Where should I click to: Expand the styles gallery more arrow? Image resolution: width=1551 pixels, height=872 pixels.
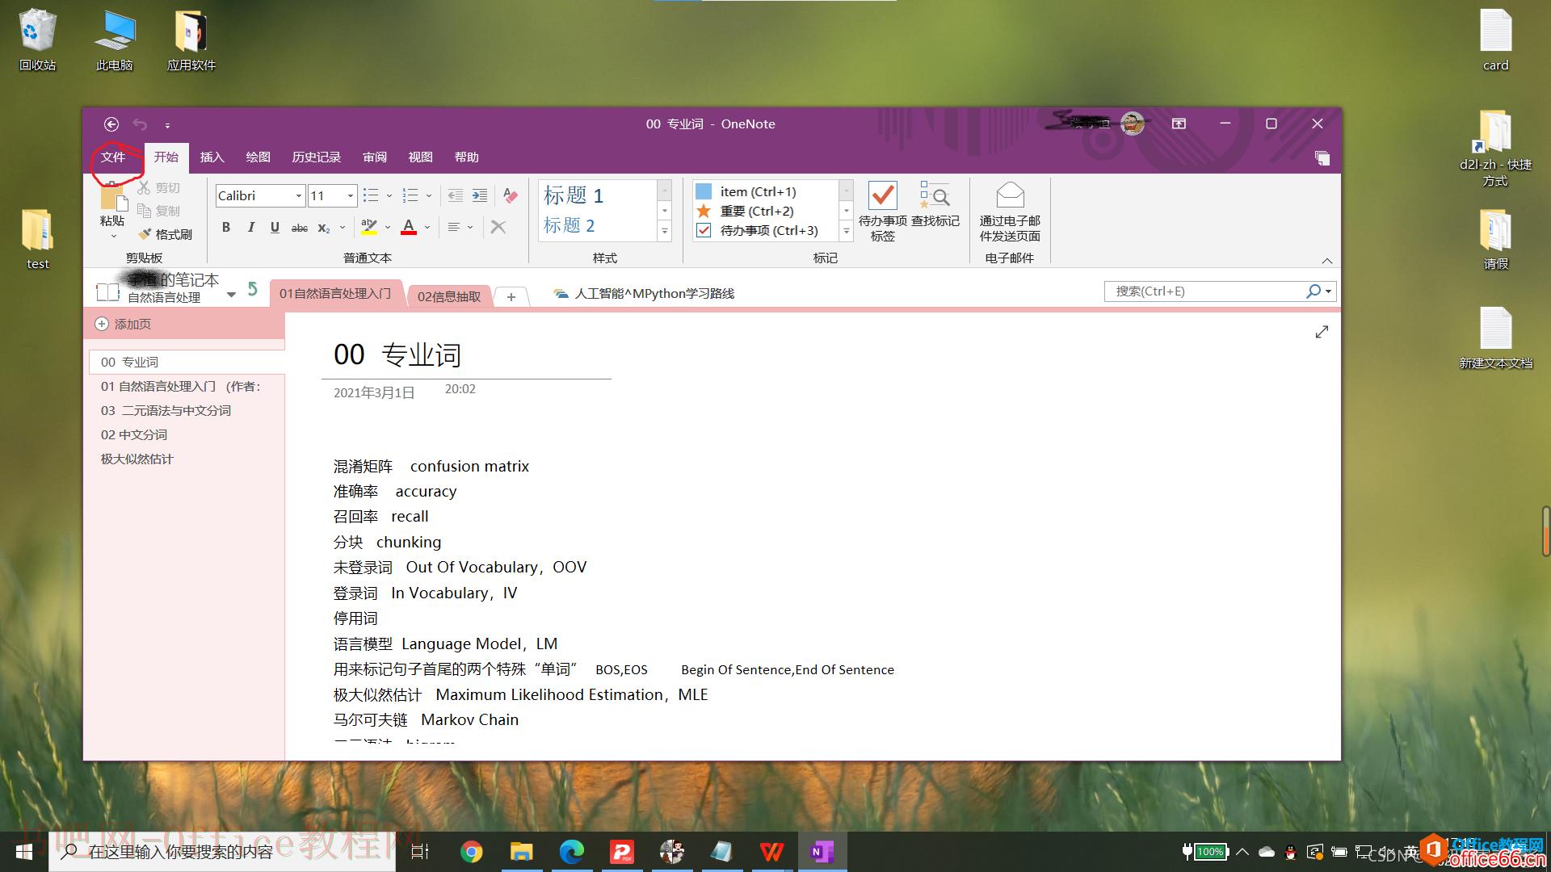(665, 231)
